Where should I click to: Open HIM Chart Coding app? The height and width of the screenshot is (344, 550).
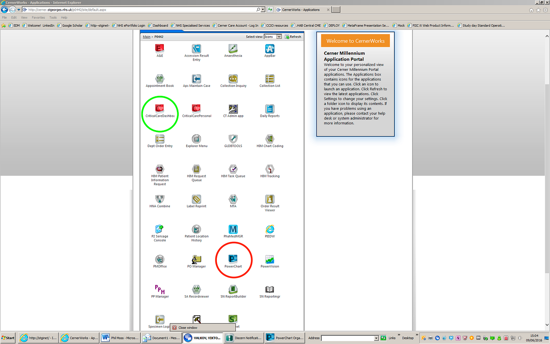(x=270, y=139)
